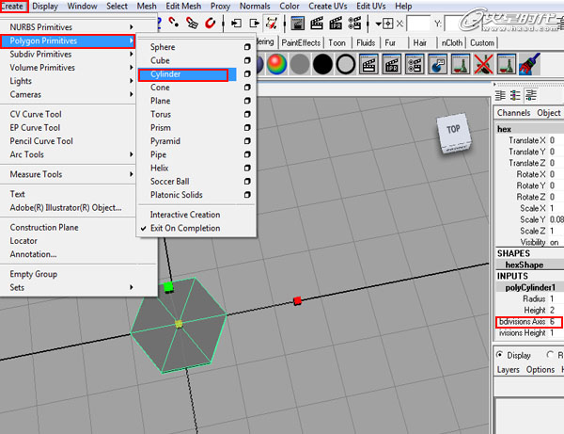564x434 pixels.
Task: Open the option box for Sphere
Action: pos(247,47)
